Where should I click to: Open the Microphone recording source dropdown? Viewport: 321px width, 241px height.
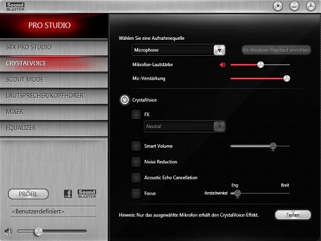(x=178, y=50)
